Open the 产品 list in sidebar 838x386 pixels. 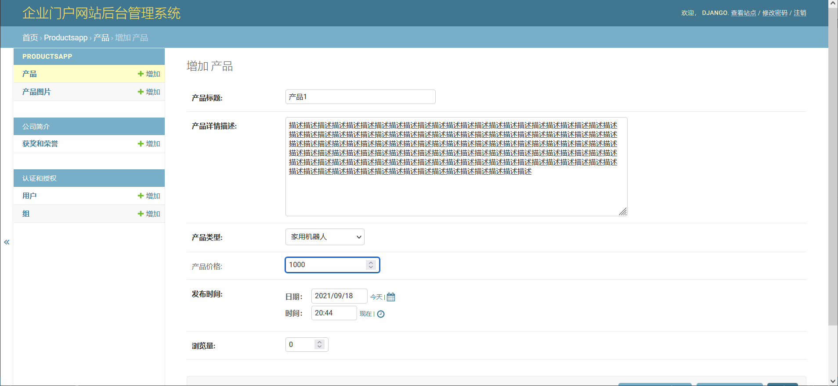coord(29,74)
